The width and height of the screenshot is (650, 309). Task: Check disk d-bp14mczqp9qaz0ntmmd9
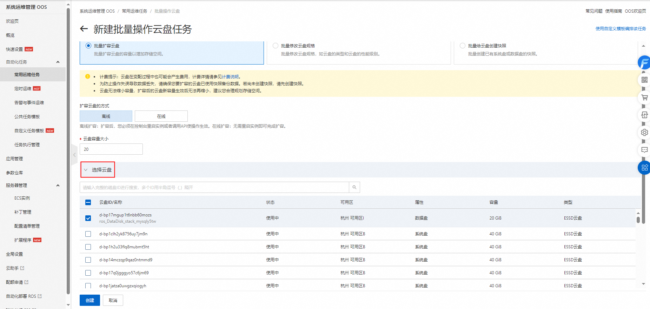(88, 260)
